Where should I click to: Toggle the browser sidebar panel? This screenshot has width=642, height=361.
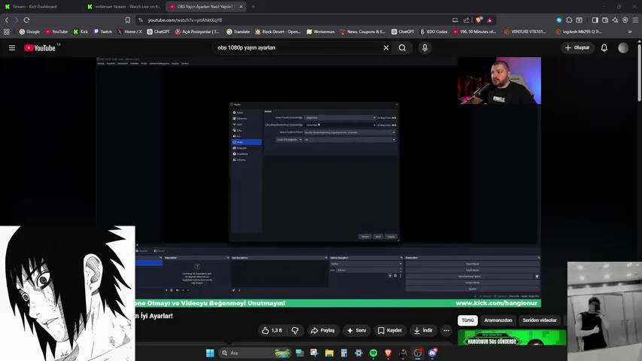[x=595, y=20]
